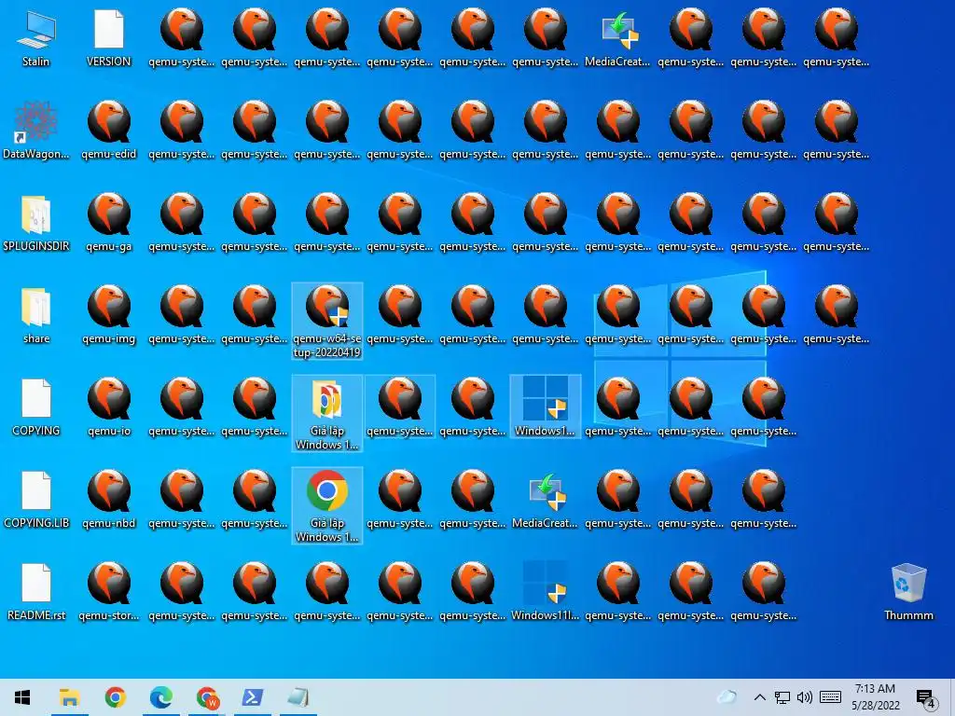The height and width of the screenshot is (716, 955).
Task: Show hidden system tray icons
Action: pos(759,697)
